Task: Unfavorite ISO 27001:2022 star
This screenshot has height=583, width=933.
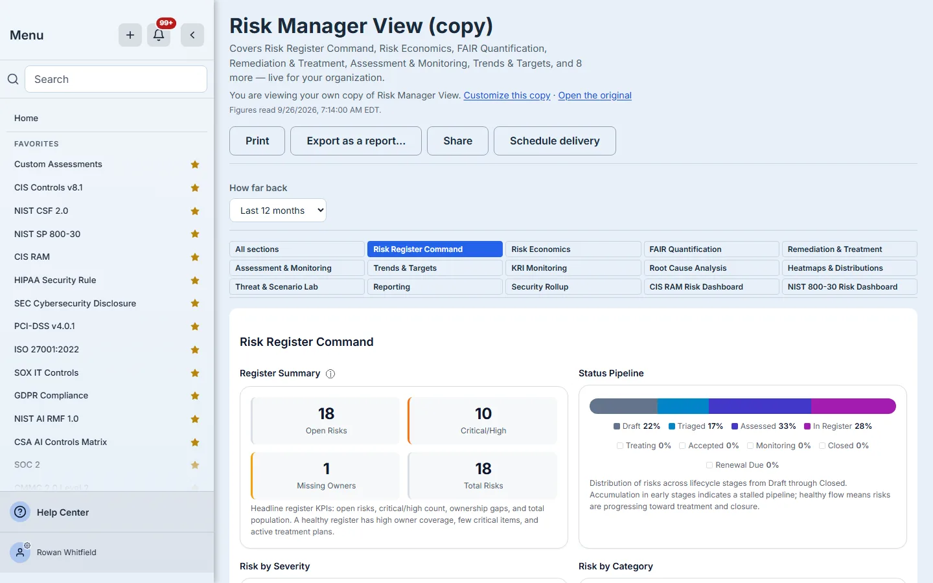Action: 195,350
